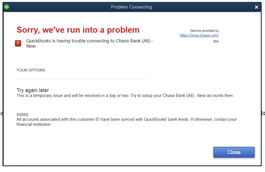Viewport: 265px width, 172px height.
Task: Click the YOUR OPTIONS section label
Action: (x=31, y=70)
